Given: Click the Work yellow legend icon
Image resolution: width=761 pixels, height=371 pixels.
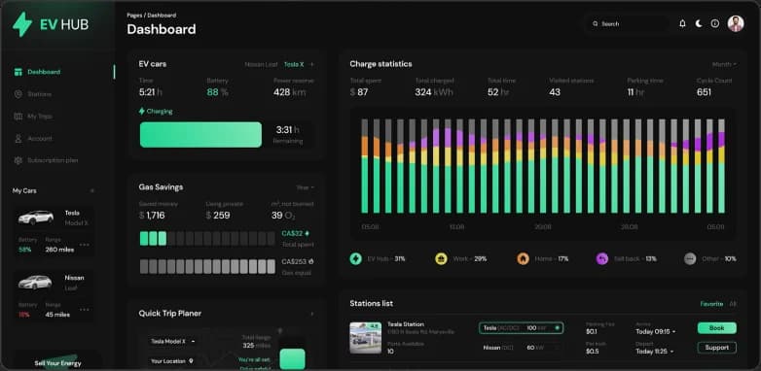Looking at the screenshot, I should 441,258.
